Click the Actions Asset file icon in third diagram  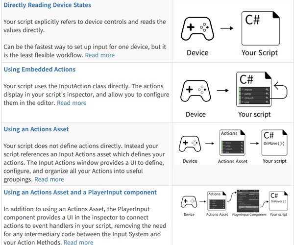[232, 143]
